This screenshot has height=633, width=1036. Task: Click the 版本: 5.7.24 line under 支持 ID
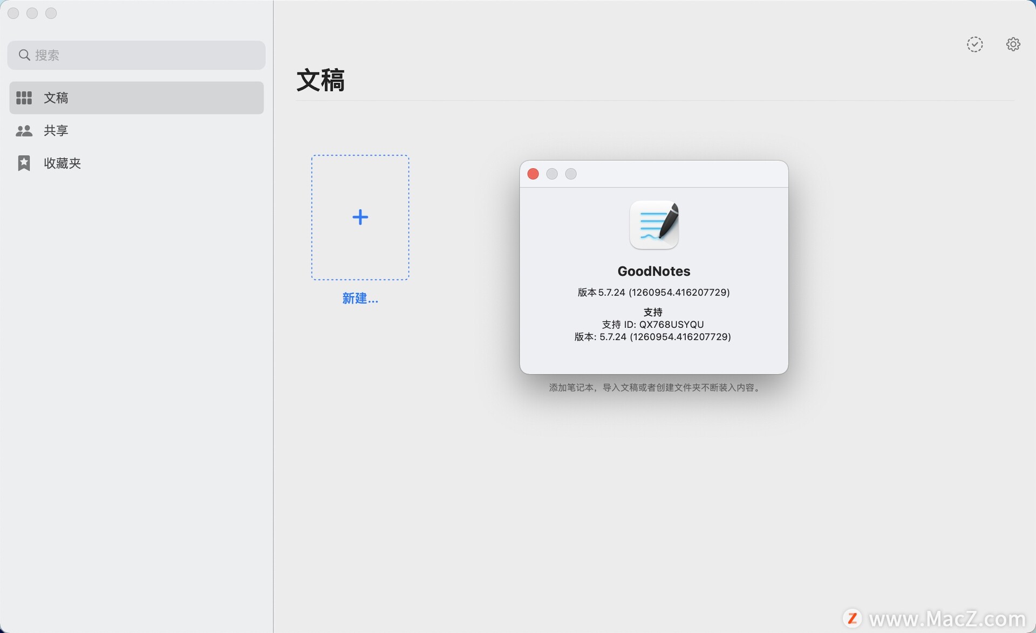(653, 337)
